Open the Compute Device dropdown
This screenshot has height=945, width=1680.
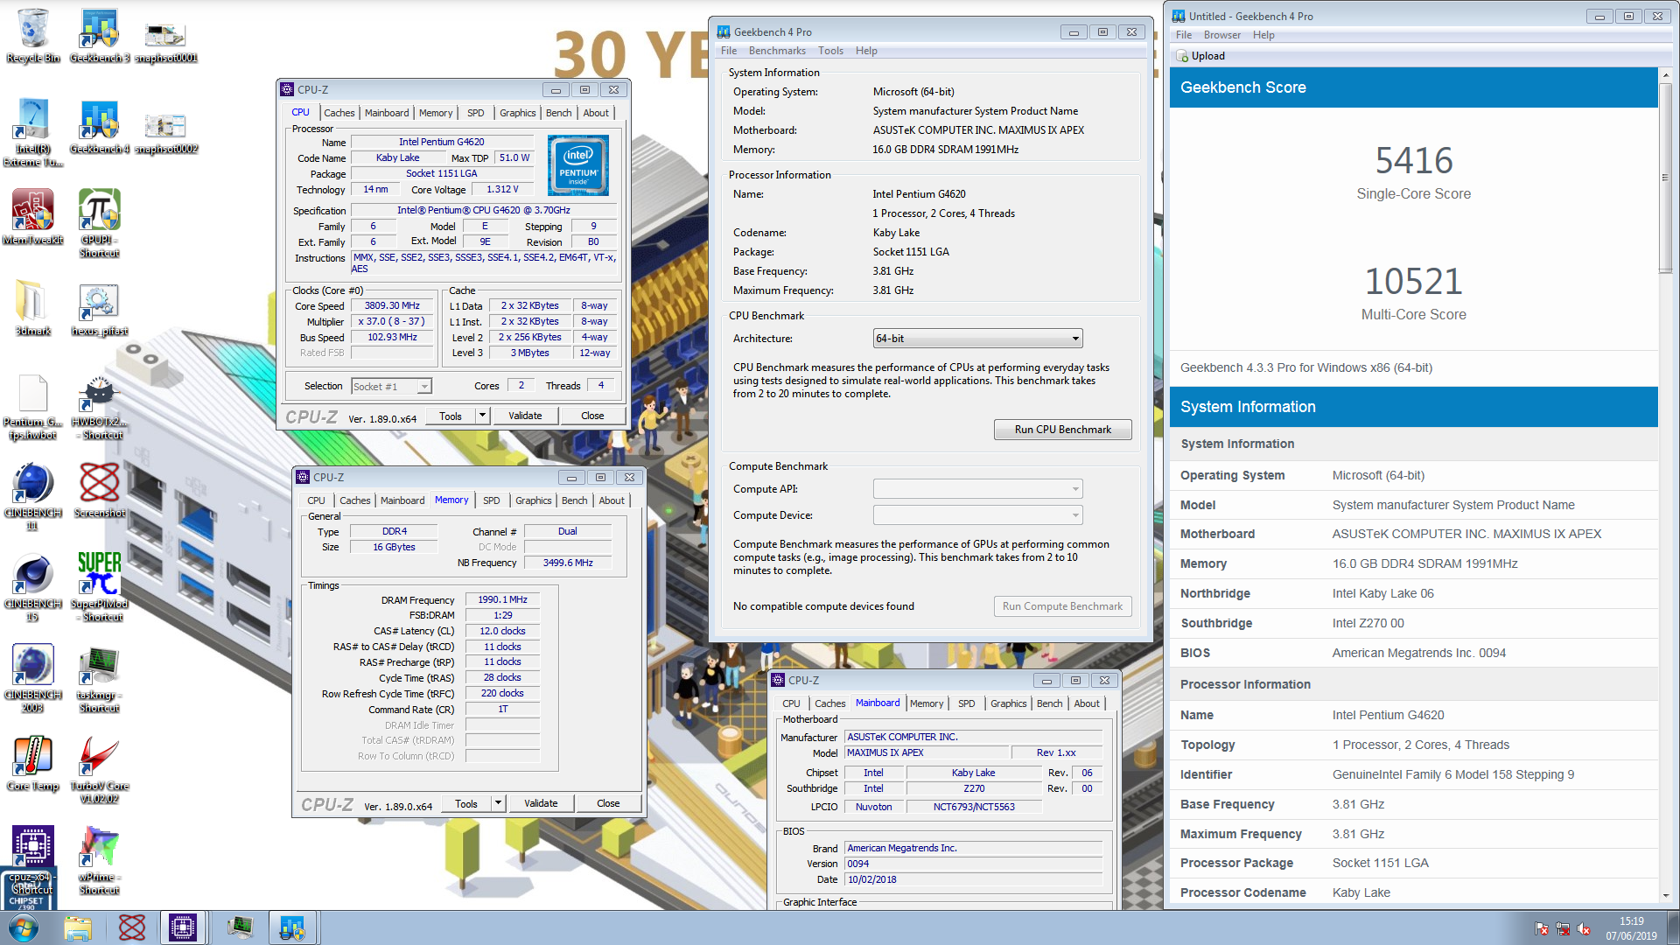coord(977,515)
